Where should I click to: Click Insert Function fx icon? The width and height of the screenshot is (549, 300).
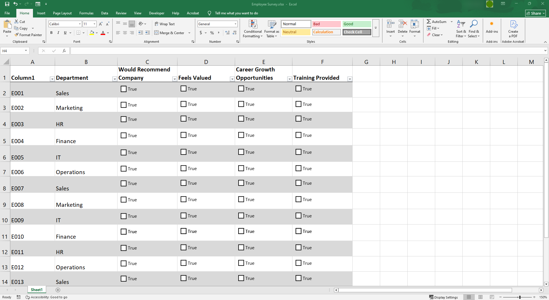coord(64,51)
